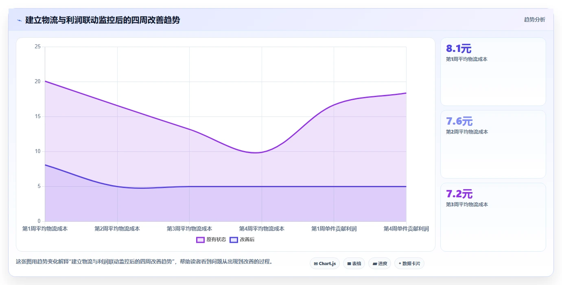Click the card label 第2周平均物流成本
Image resolution: width=562 pixels, height=285 pixels.
(467, 132)
